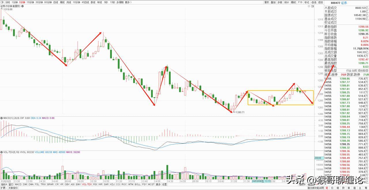Screen dimensions: 369x190
Task: Select the 15分钟 period
Action: (x=31, y=2)
